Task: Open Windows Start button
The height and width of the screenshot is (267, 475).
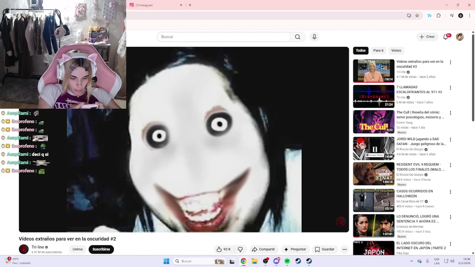Action: [x=166, y=261]
